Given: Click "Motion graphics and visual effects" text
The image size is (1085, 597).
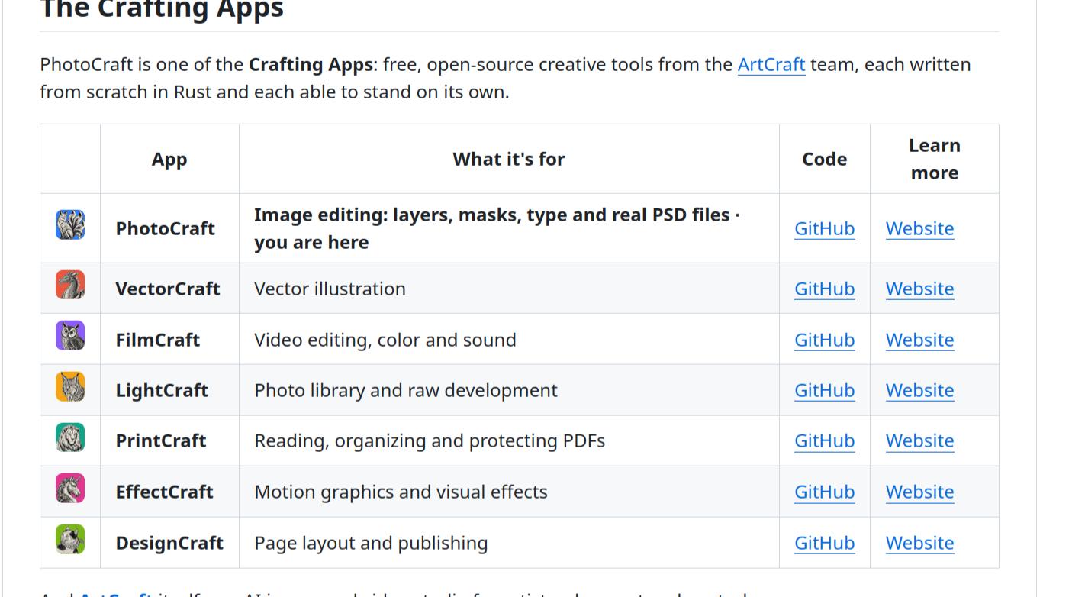Looking at the screenshot, I should 401,492.
